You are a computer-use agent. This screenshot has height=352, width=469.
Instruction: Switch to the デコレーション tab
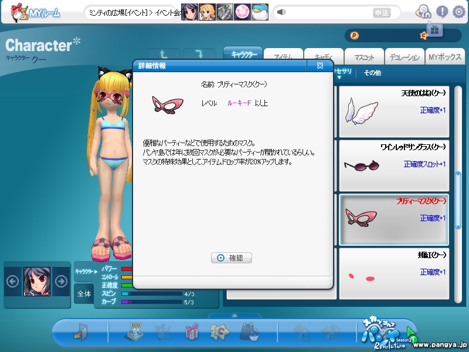tap(404, 57)
